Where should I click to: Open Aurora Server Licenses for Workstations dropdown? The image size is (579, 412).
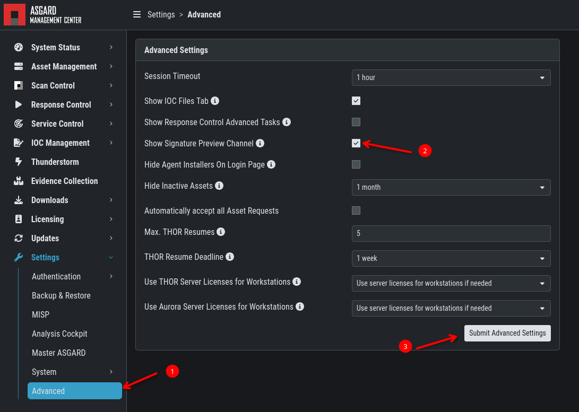(x=451, y=309)
